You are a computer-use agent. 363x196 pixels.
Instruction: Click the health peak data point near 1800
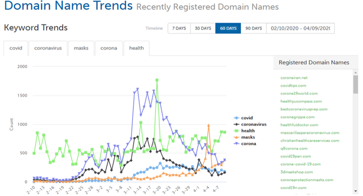(157, 80)
